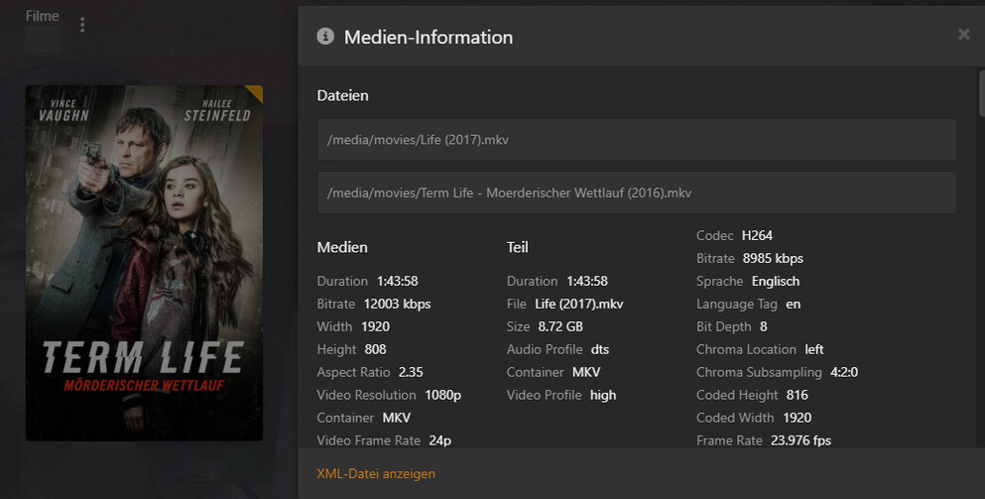
Task: Select the Medien Duration value 1:43:58
Action: [397, 282]
